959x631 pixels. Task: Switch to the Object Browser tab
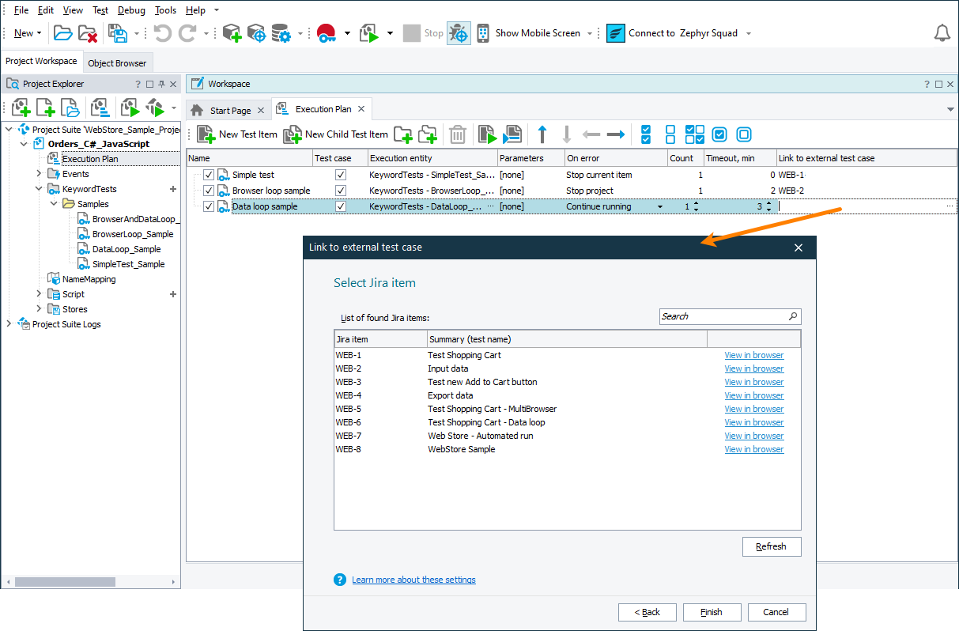117,63
